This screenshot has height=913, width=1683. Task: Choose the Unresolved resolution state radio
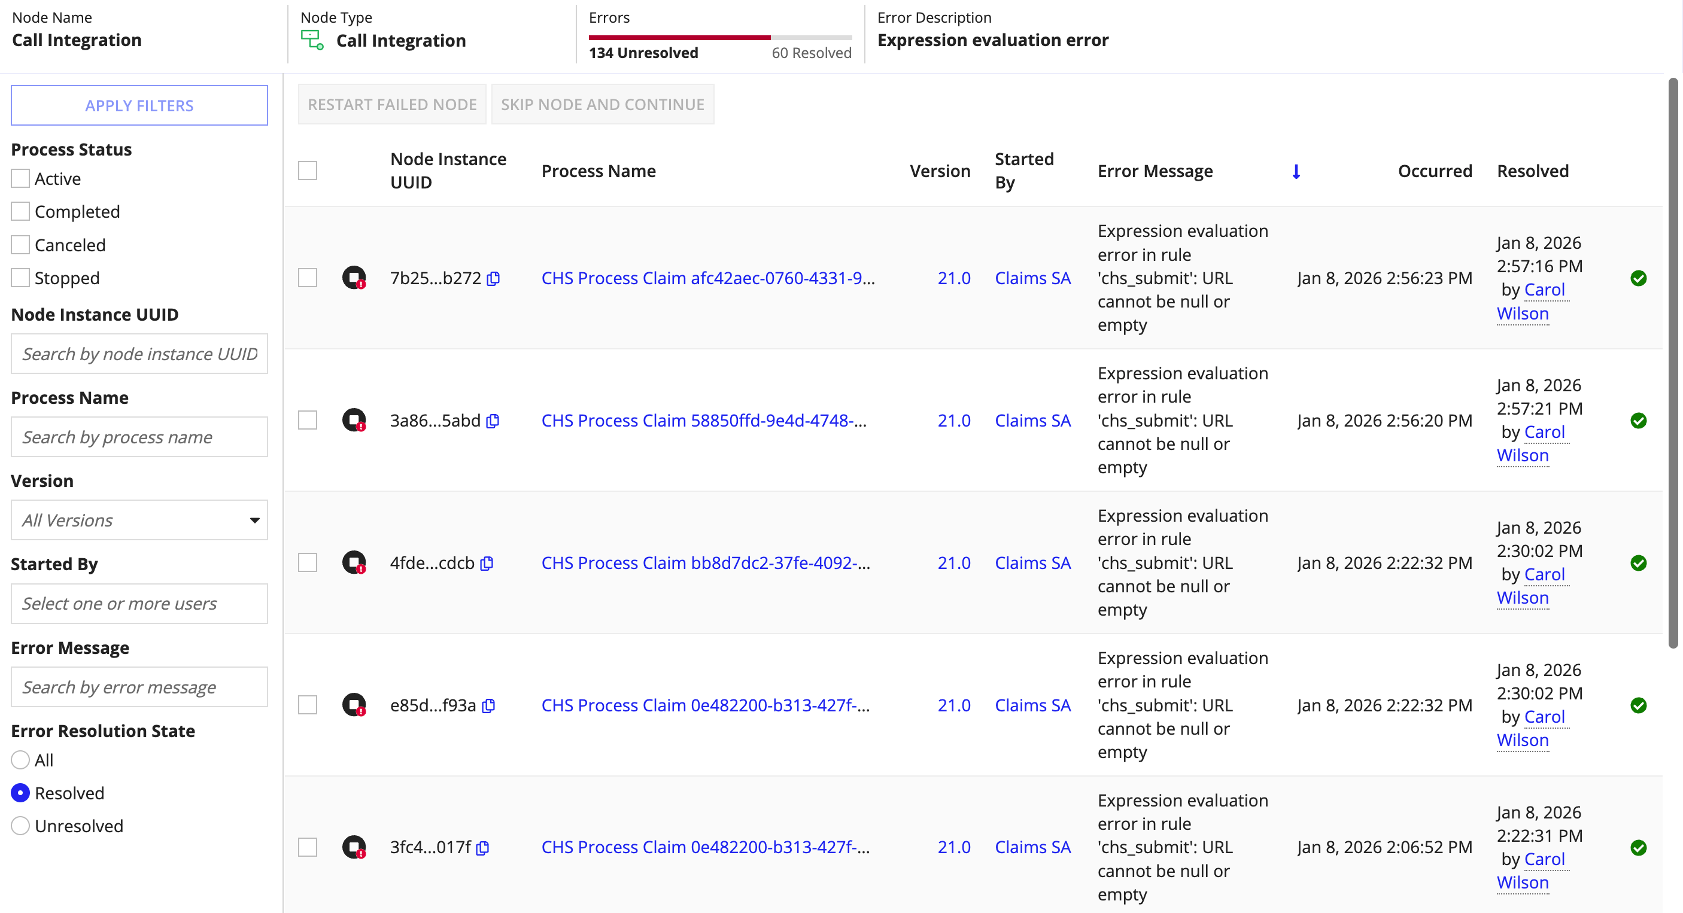20,826
